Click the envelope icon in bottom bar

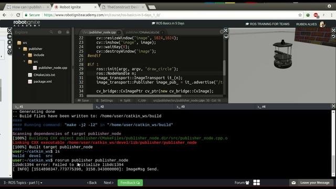[x=293, y=183]
